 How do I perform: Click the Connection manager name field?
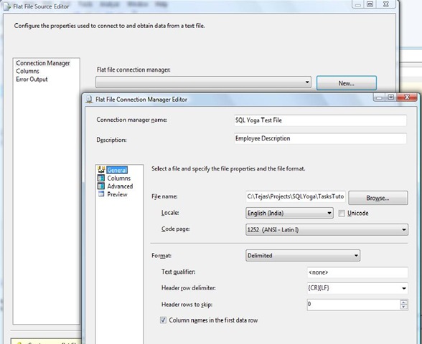tap(320, 120)
